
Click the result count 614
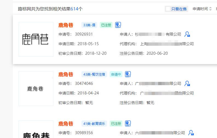74,9
